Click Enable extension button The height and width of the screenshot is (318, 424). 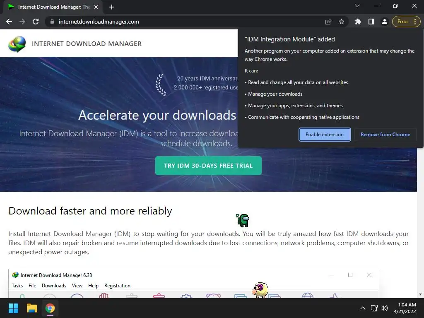tap(325, 135)
